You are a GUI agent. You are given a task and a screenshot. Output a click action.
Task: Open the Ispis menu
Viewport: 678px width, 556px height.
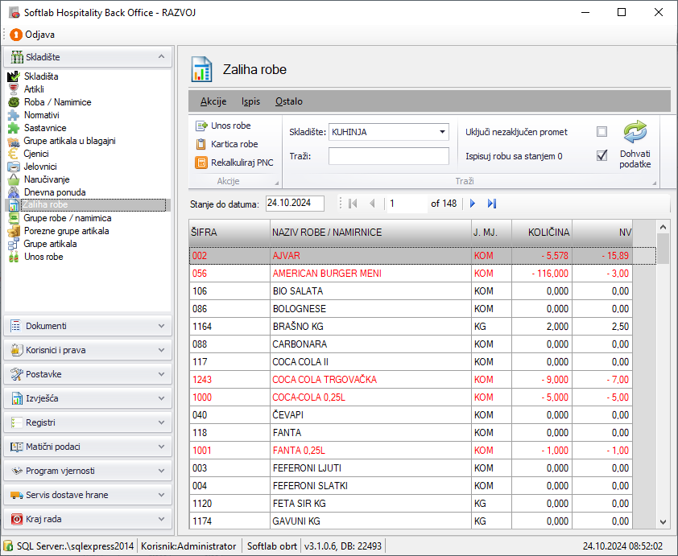pyautogui.click(x=250, y=101)
